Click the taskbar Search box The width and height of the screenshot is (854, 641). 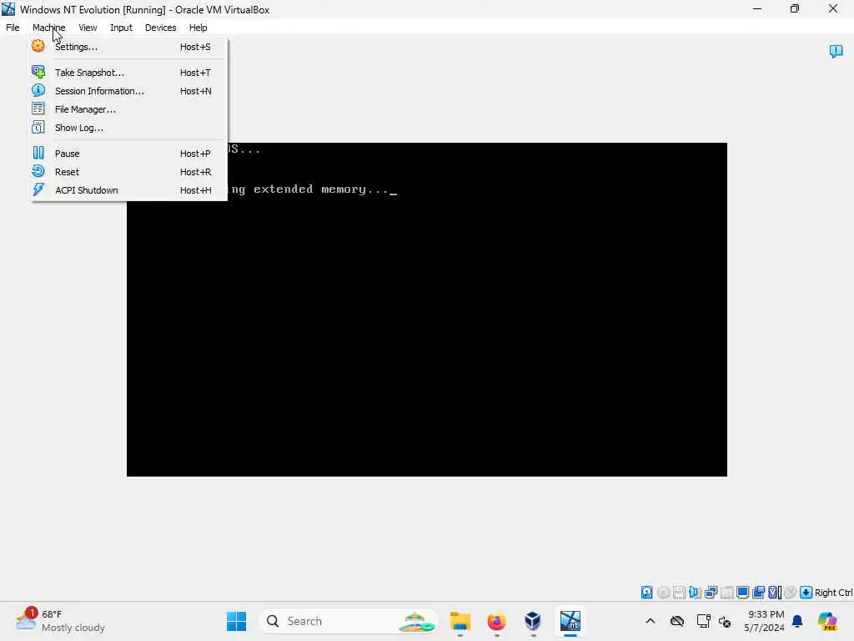click(349, 621)
